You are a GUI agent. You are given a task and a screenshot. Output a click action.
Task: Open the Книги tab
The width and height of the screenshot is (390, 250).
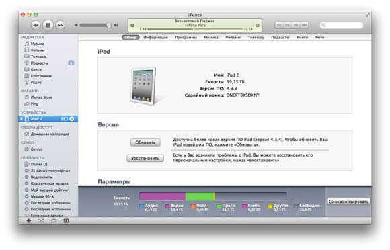point(302,37)
